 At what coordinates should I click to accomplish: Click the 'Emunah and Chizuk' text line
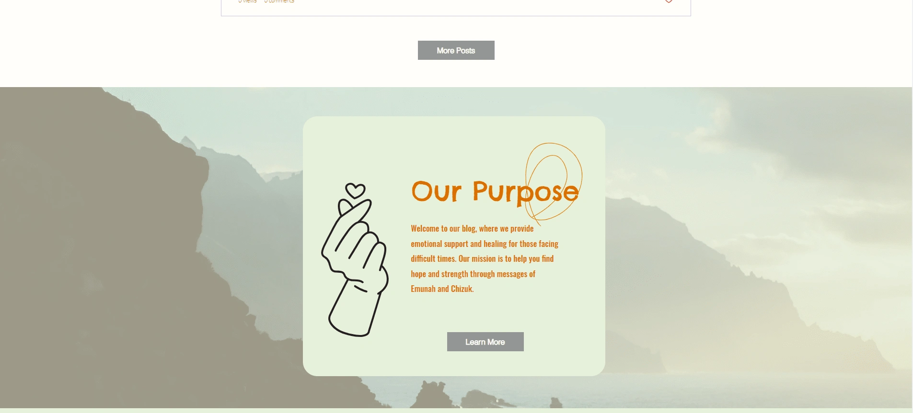click(442, 289)
